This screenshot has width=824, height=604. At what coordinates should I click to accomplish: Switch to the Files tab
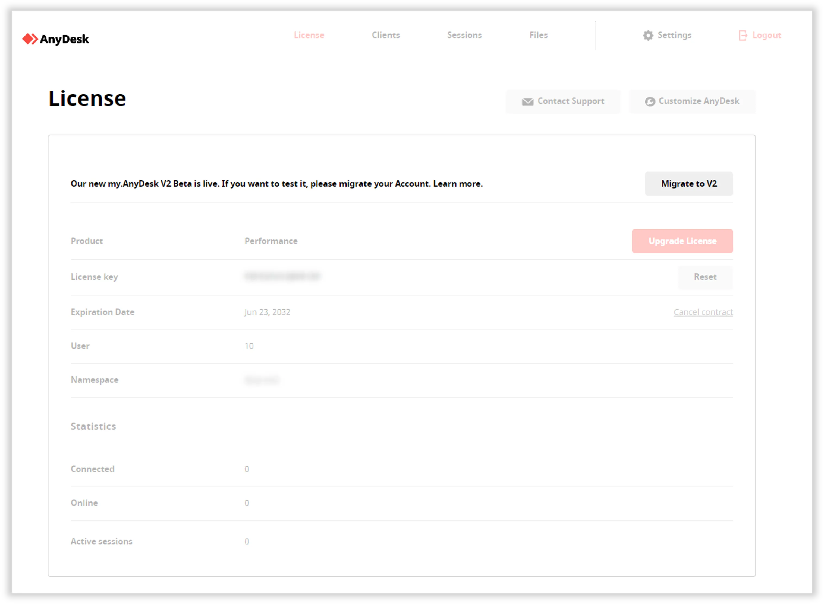538,35
